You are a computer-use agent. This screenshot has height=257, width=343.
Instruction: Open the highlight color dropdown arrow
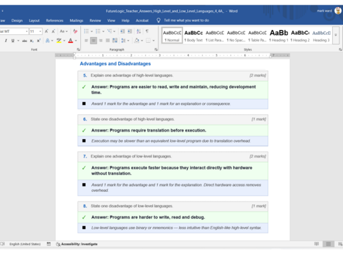(64, 40)
